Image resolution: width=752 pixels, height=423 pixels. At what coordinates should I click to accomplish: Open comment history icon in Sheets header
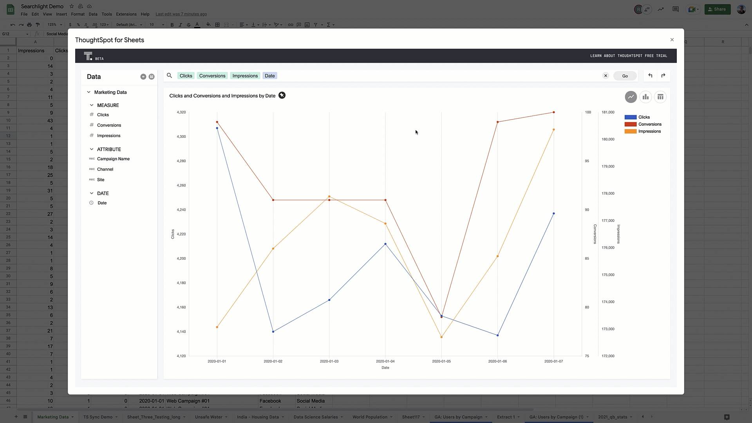[x=676, y=9]
